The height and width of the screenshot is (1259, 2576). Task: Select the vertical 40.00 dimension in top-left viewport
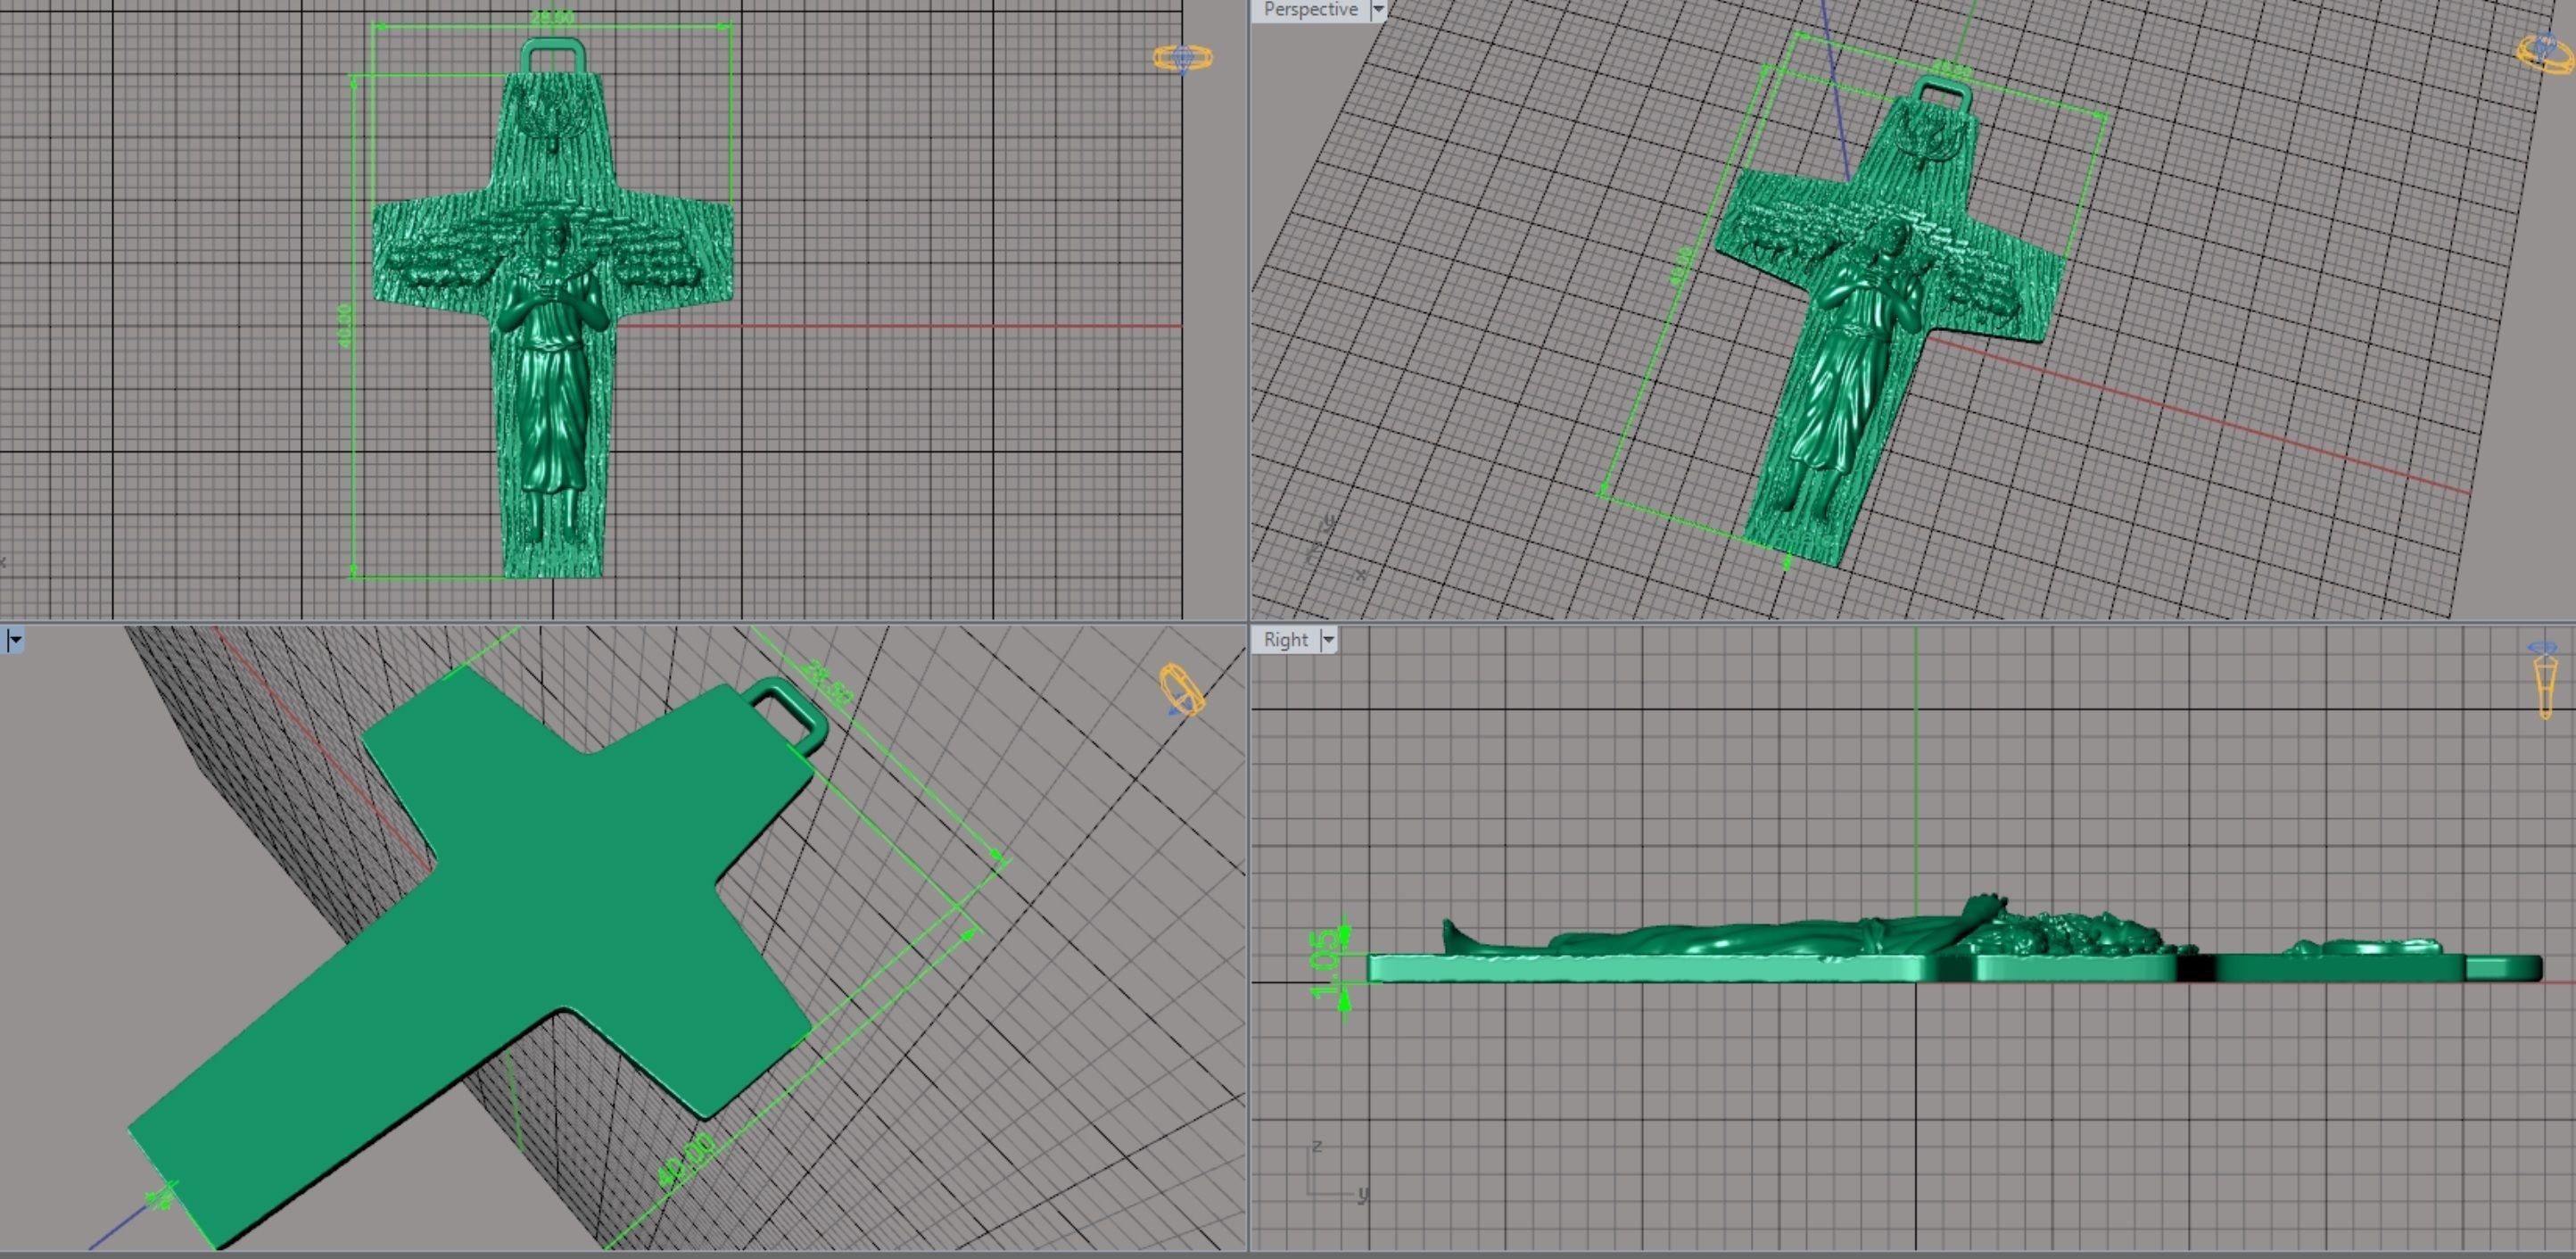345,326
